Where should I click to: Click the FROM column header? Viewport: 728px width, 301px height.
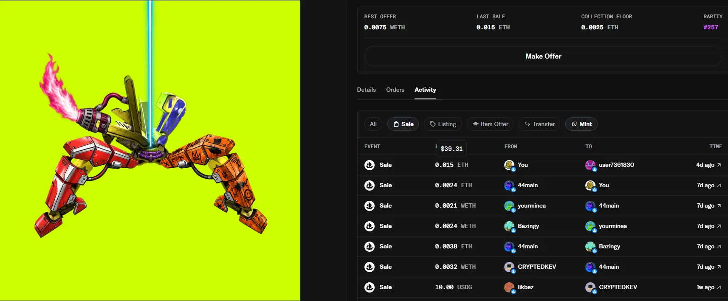[x=511, y=146]
